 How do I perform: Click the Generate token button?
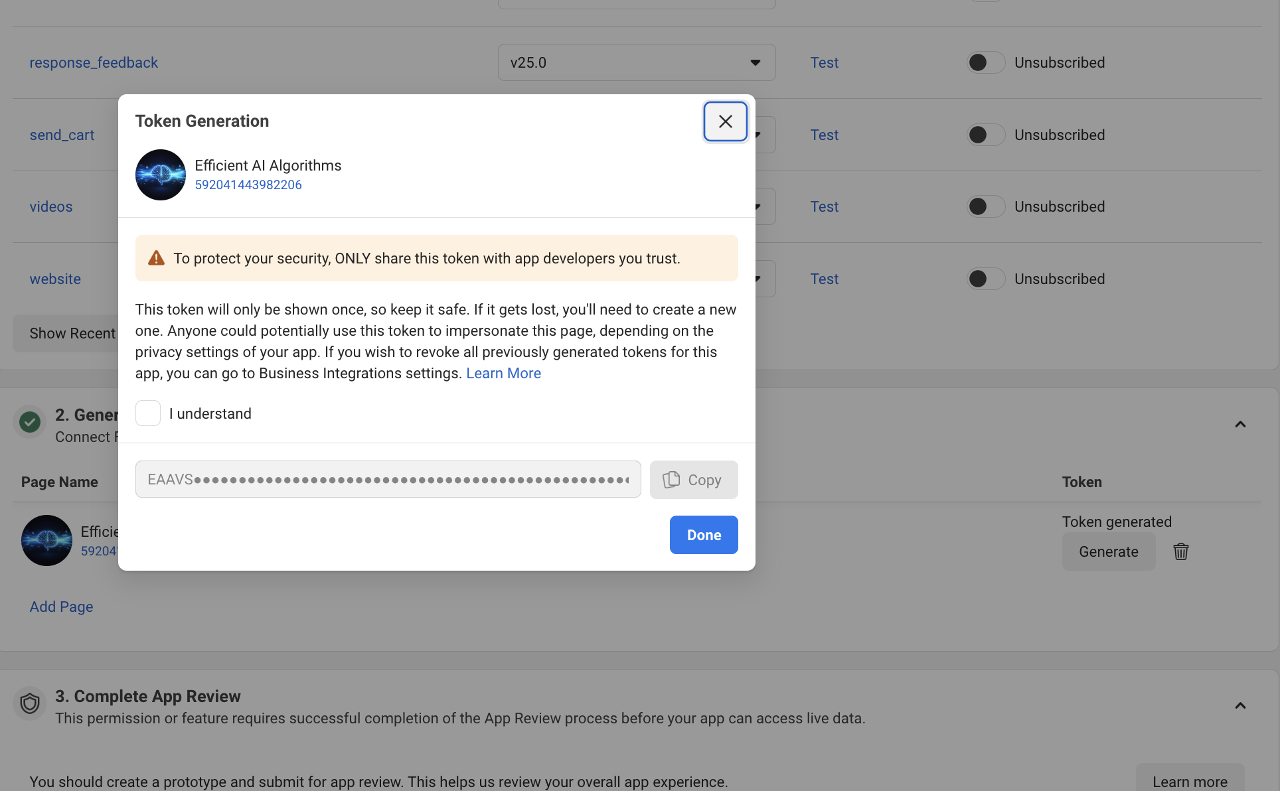1109,551
